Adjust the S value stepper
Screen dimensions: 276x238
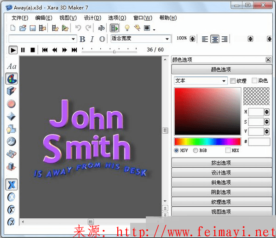(x=267, y=122)
